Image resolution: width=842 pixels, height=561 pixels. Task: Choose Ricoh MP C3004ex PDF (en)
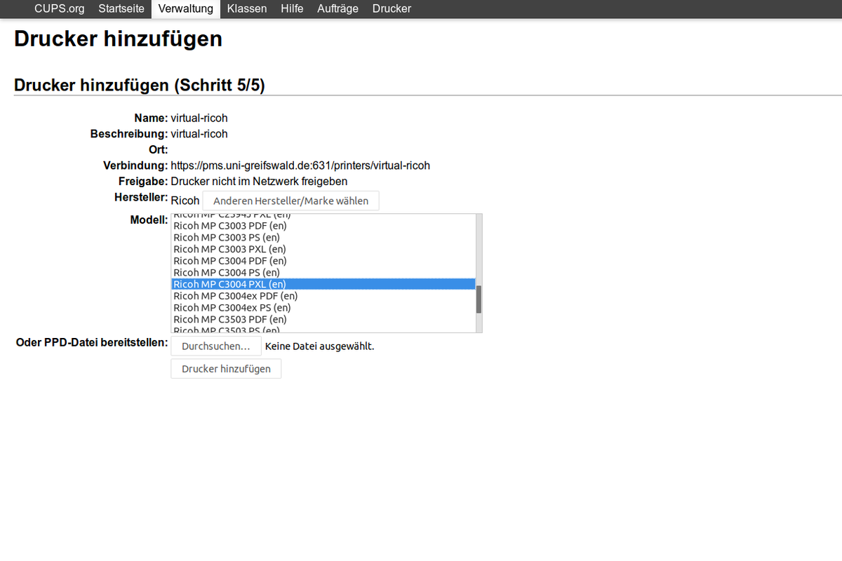(236, 296)
